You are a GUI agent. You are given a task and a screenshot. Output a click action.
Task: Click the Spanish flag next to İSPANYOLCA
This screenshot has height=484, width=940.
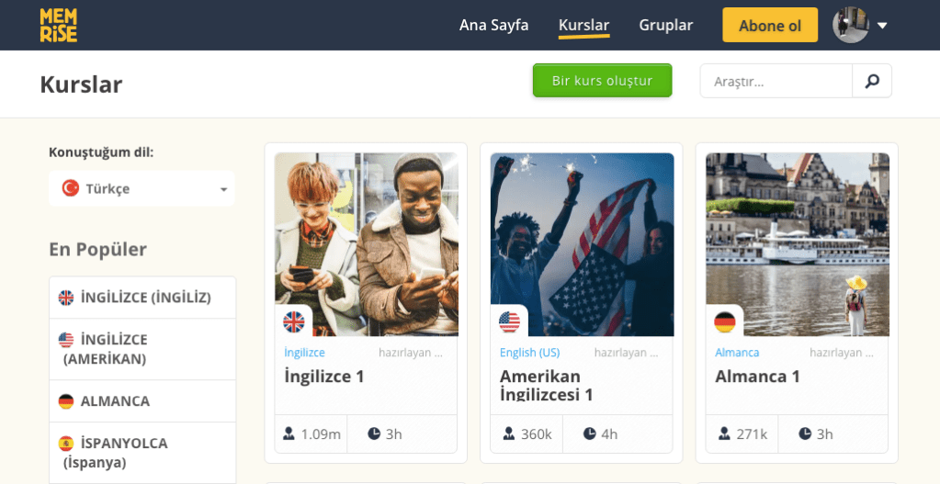tap(66, 444)
